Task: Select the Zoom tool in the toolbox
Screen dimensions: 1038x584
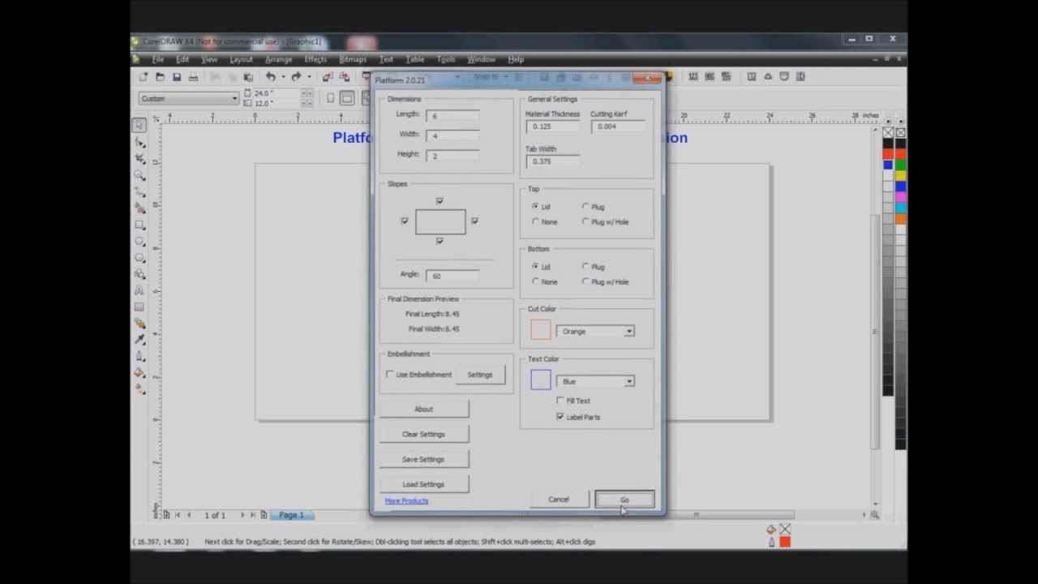Action: [x=139, y=175]
